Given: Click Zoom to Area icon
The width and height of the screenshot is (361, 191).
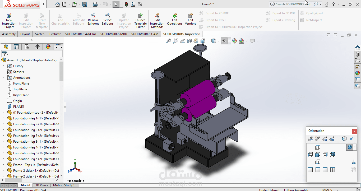Looking at the screenshot, I should point(175,41).
